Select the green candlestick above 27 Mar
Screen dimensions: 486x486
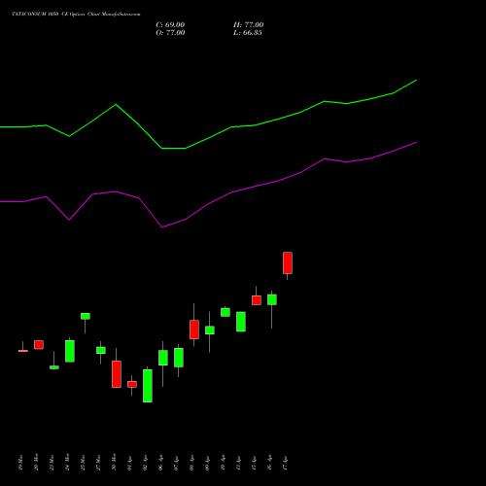point(101,350)
